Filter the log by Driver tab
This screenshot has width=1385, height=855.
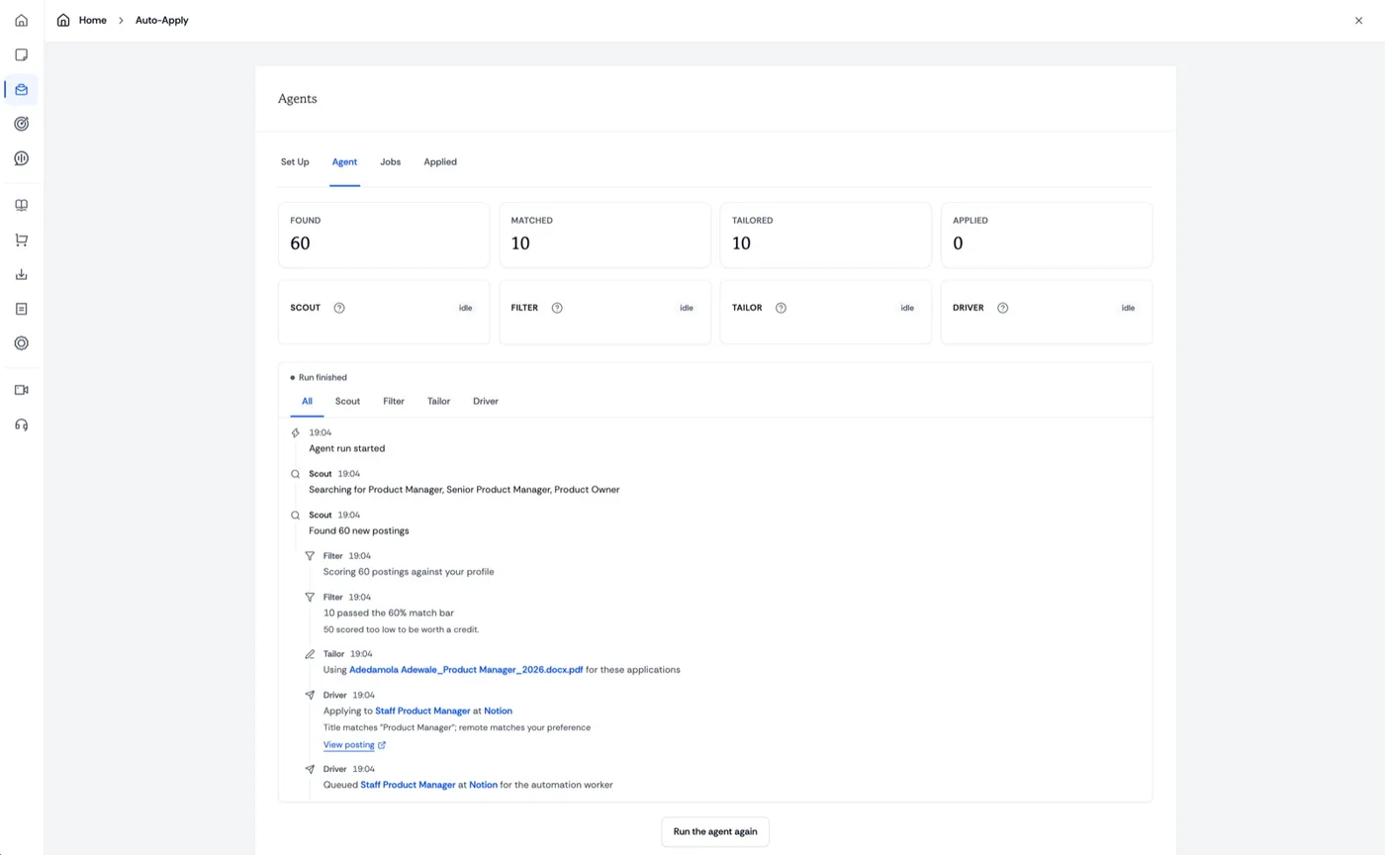pyautogui.click(x=486, y=402)
